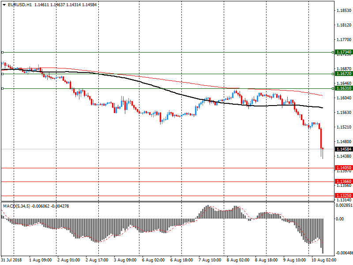Click the 6 Aug 18:00 time label
Screen dimensions: 353x265
pyautogui.click(x=182, y=260)
